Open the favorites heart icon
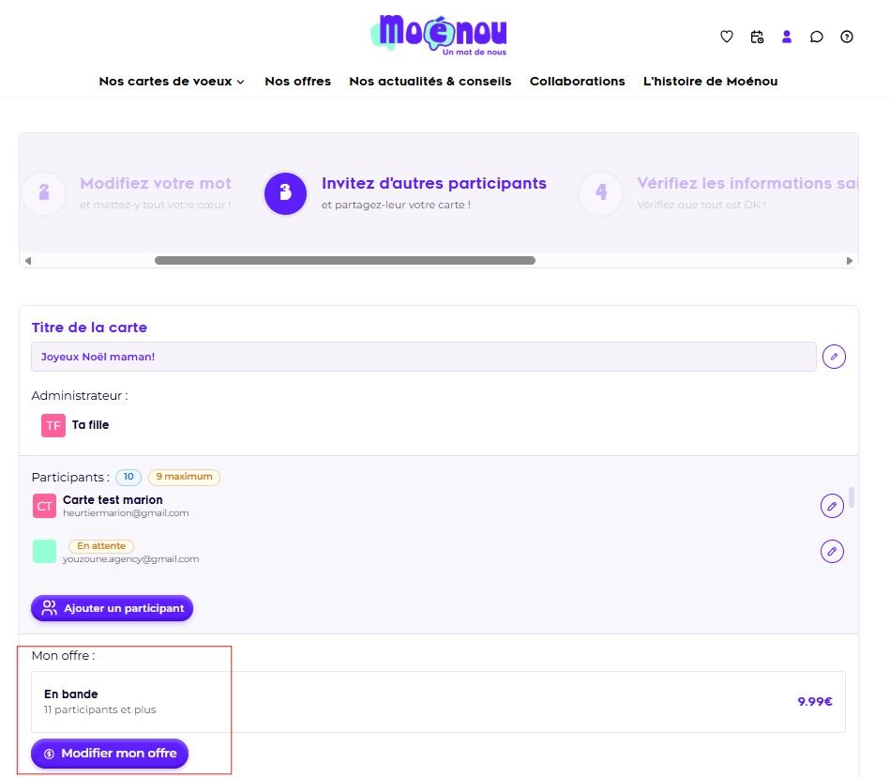890x778 pixels. (x=726, y=37)
